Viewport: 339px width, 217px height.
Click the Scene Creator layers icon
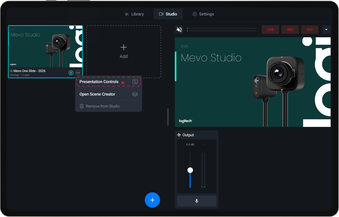pos(135,94)
